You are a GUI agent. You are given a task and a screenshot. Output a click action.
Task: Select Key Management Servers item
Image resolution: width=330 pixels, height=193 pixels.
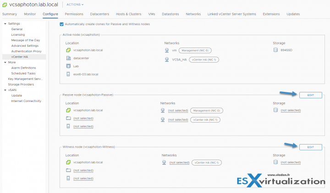[x=25, y=79]
